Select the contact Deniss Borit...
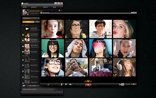156x98 pixels. 31,46
